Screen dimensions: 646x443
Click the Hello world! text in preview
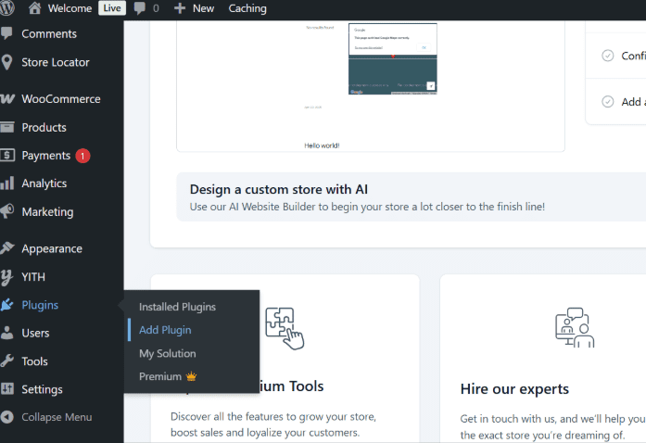[x=322, y=146]
